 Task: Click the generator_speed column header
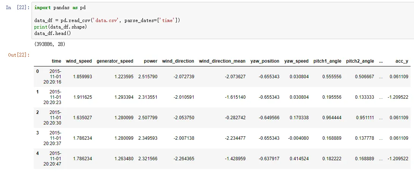115,61
